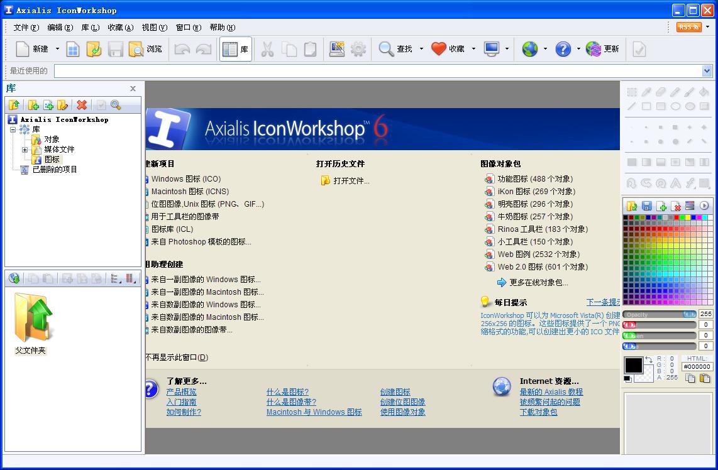Create a new folder using the folder-plus icon
Screen dimensions: 718x470
click(x=34, y=105)
